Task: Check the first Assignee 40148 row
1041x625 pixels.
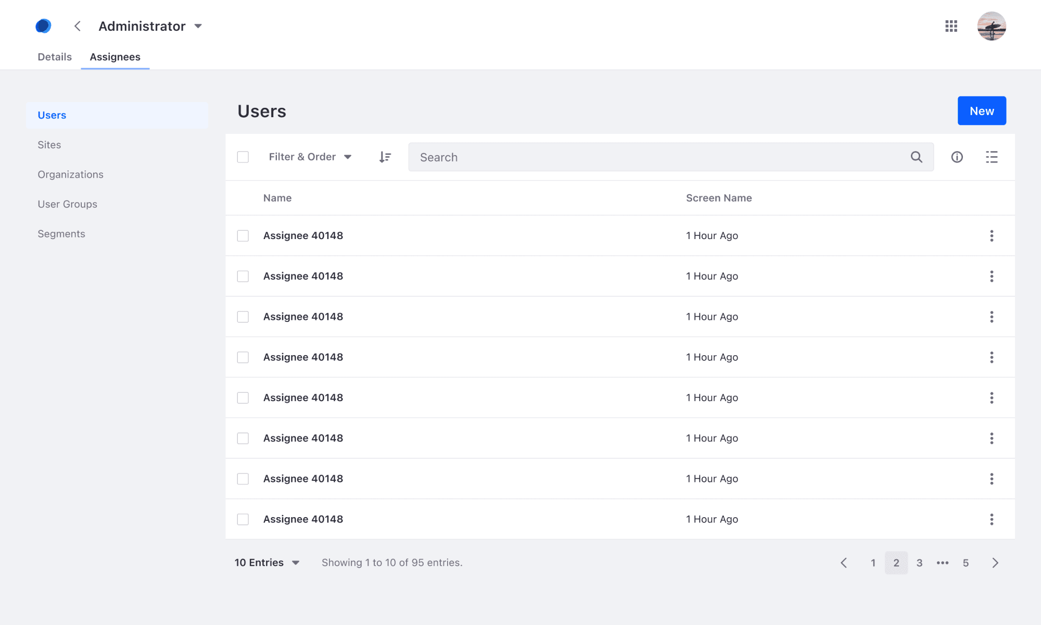Action: click(x=243, y=235)
